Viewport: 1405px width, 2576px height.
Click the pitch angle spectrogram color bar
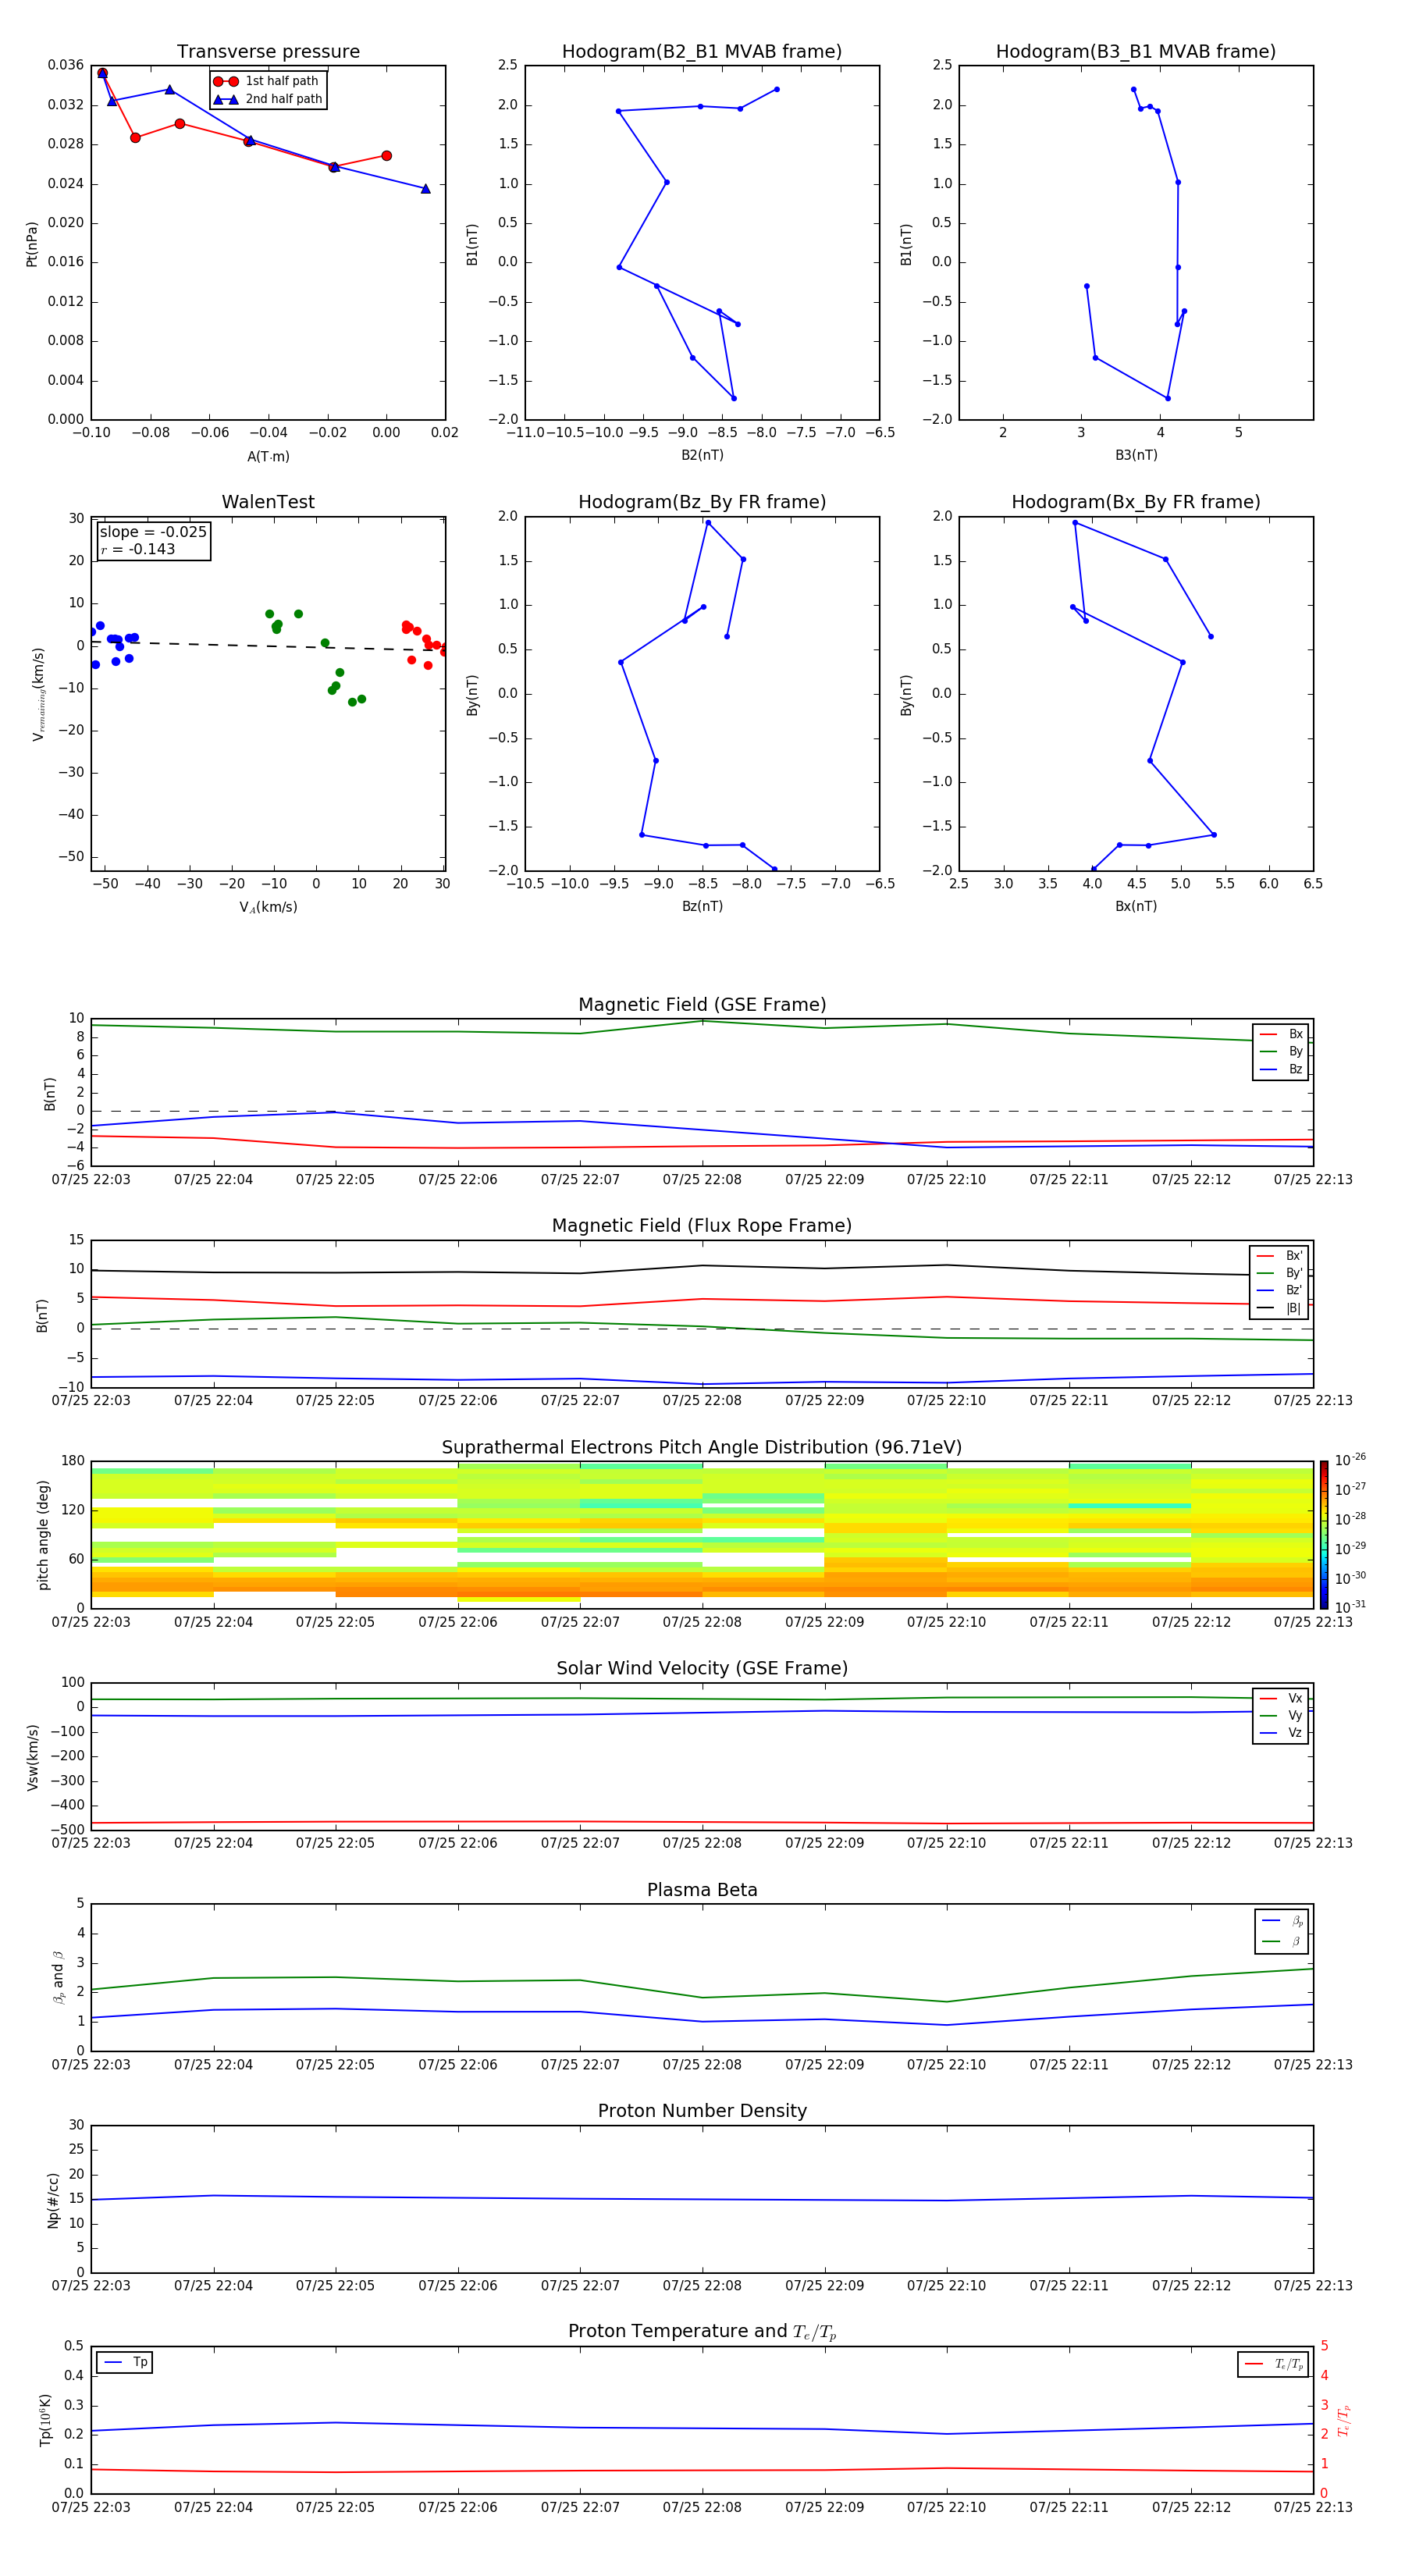coord(1323,1534)
